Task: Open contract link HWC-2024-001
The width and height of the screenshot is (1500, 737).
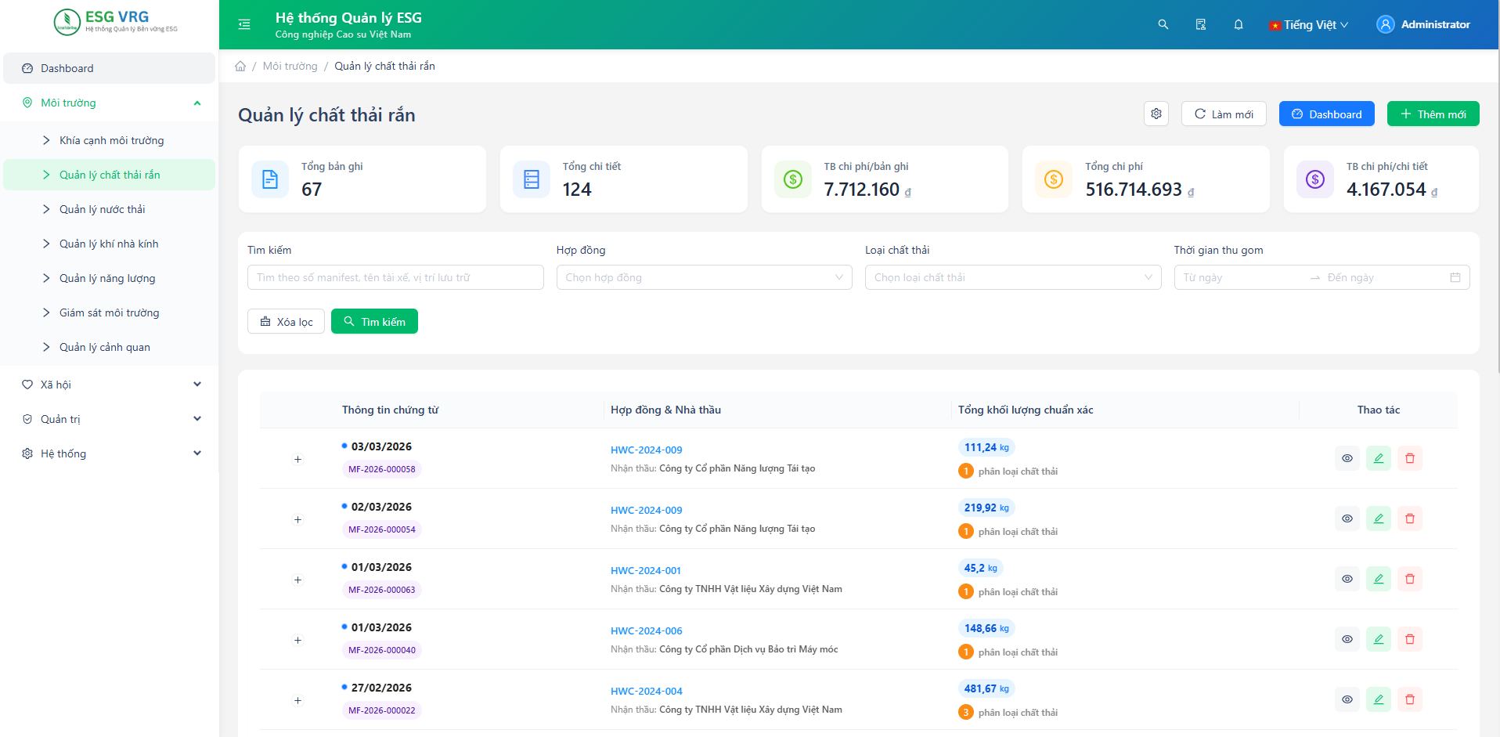Action: 646,570
